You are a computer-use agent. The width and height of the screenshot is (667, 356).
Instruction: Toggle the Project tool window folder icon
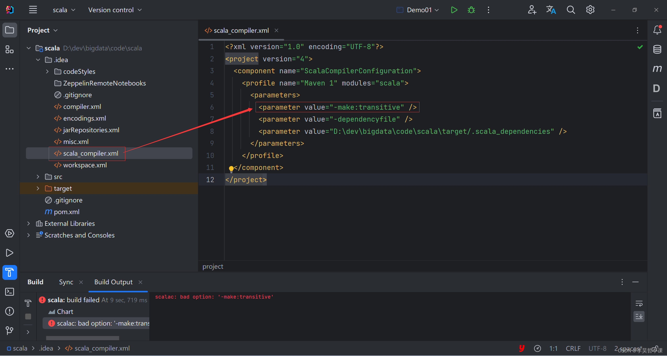point(10,30)
